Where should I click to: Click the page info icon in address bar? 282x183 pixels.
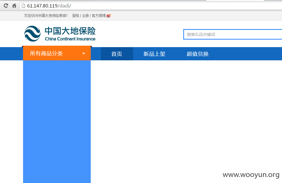click(23, 6)
